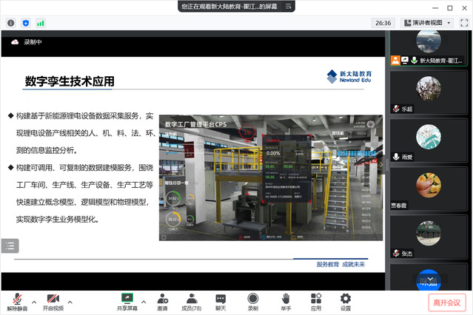Click the 离开会议 leave meeting button

(x=447, y=302)
